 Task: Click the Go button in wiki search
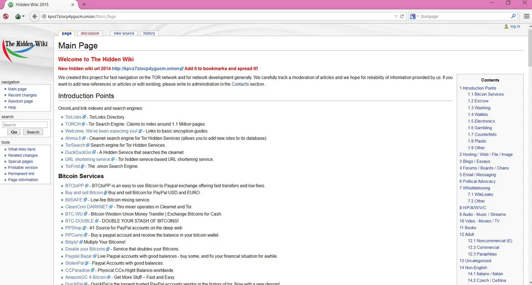14,132
